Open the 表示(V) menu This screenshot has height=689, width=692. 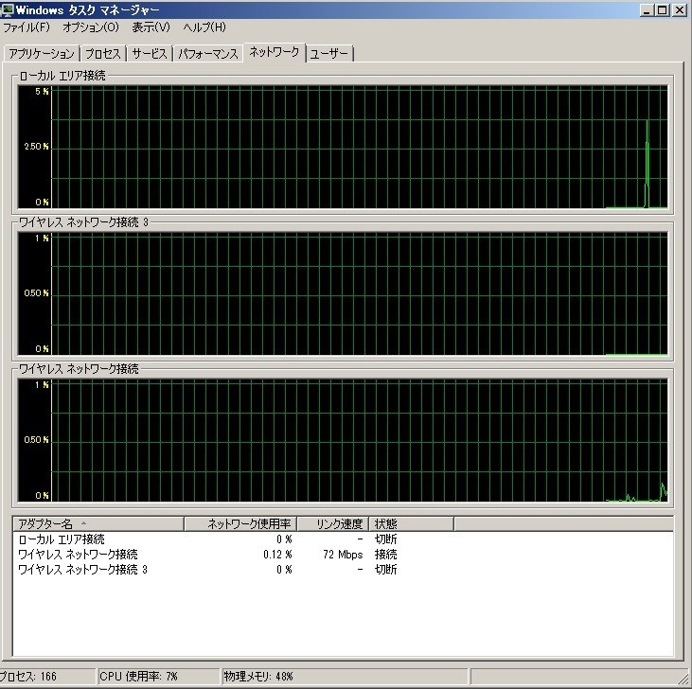point(151,27)
